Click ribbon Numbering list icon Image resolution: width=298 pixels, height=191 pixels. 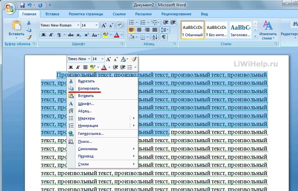(x=143, y=23)
